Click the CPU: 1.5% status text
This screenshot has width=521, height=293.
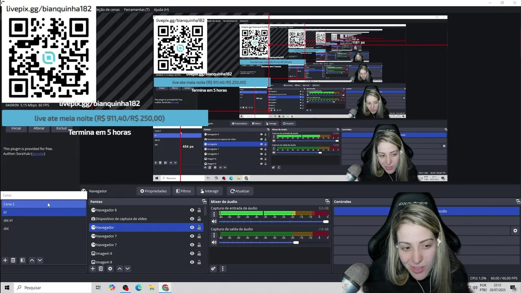478,278
